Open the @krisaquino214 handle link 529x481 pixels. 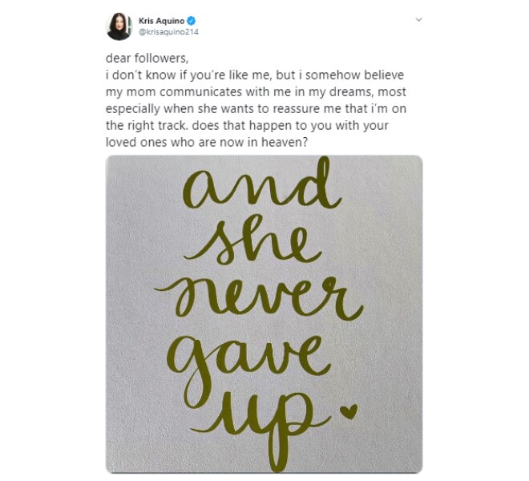[x=168, y=32]
